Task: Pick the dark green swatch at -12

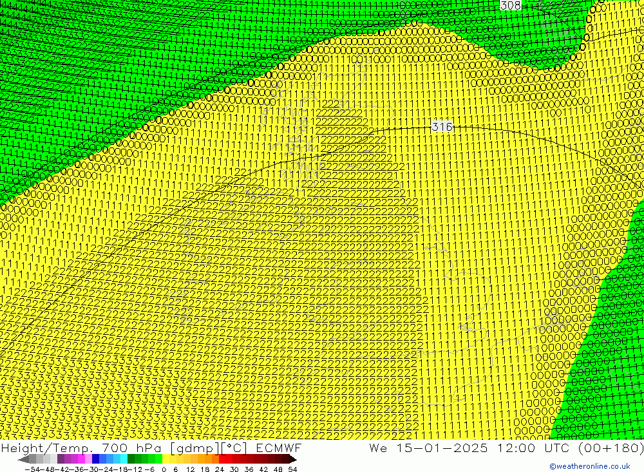Action: tap(131, 459)
